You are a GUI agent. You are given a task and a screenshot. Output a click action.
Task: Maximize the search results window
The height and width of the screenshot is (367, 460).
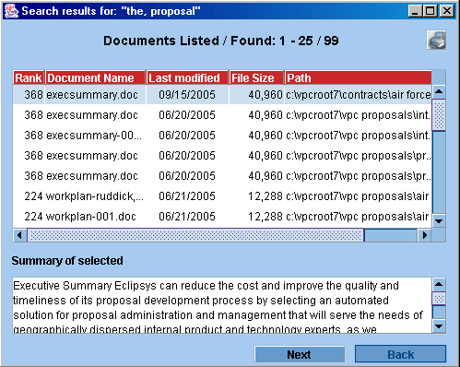[x=431, y=11]
